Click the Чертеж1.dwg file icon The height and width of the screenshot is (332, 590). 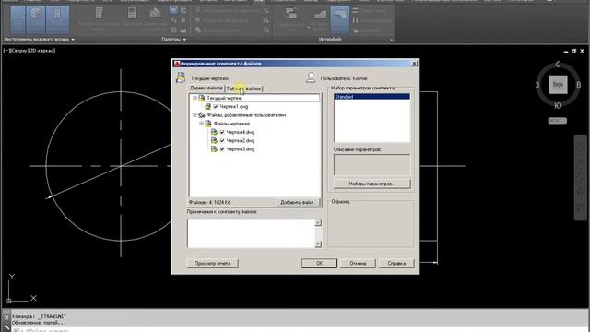click(x=207, y=107)
